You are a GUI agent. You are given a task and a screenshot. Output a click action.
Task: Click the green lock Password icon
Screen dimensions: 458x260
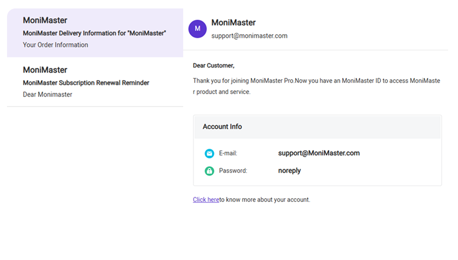pyautogui.click(x=209, y=171)
